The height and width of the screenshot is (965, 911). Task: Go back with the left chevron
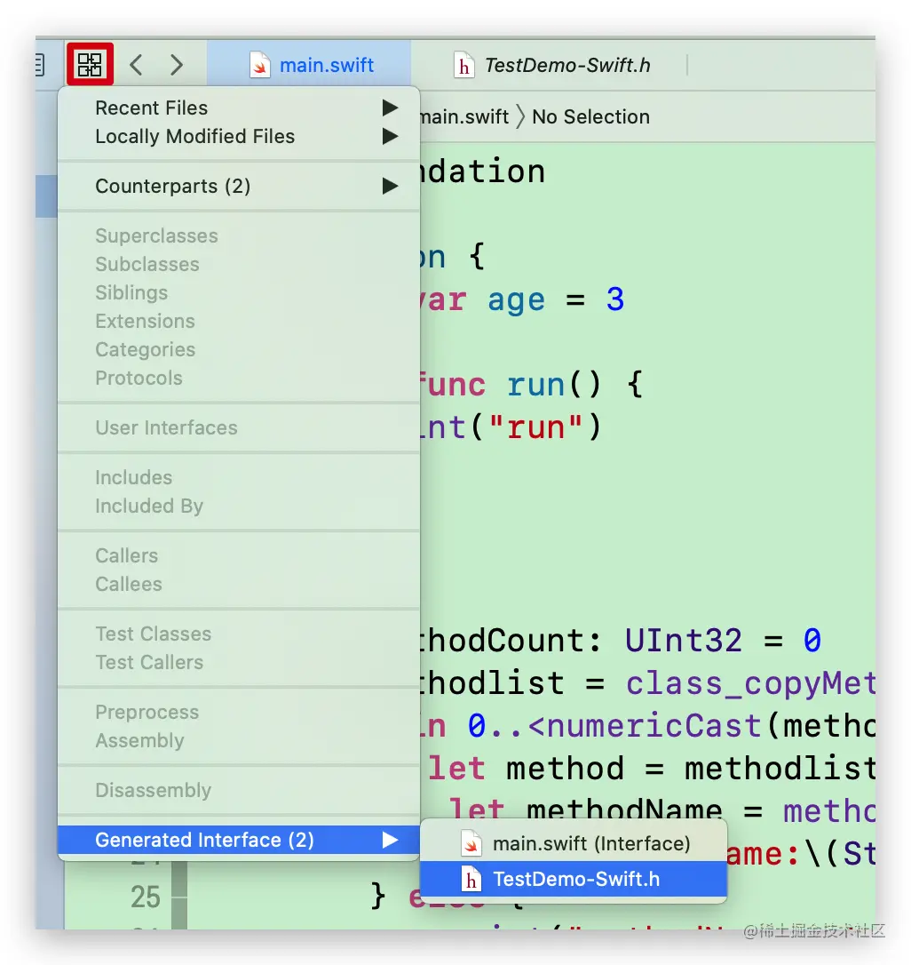point(137,65)
